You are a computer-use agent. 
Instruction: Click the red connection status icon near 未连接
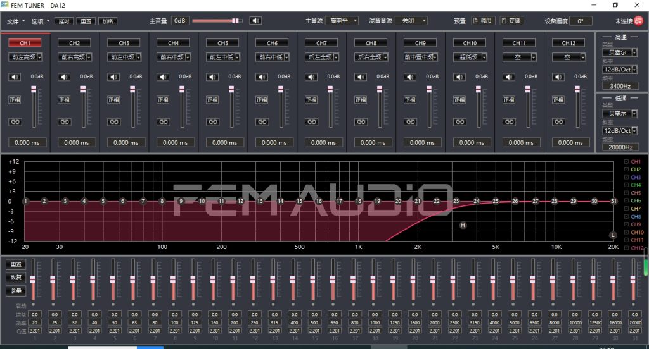[639, 21]
